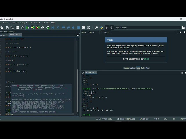The image size is (186, 139).
Task: Maximize the current pane icon
Action: pos(83,28)
